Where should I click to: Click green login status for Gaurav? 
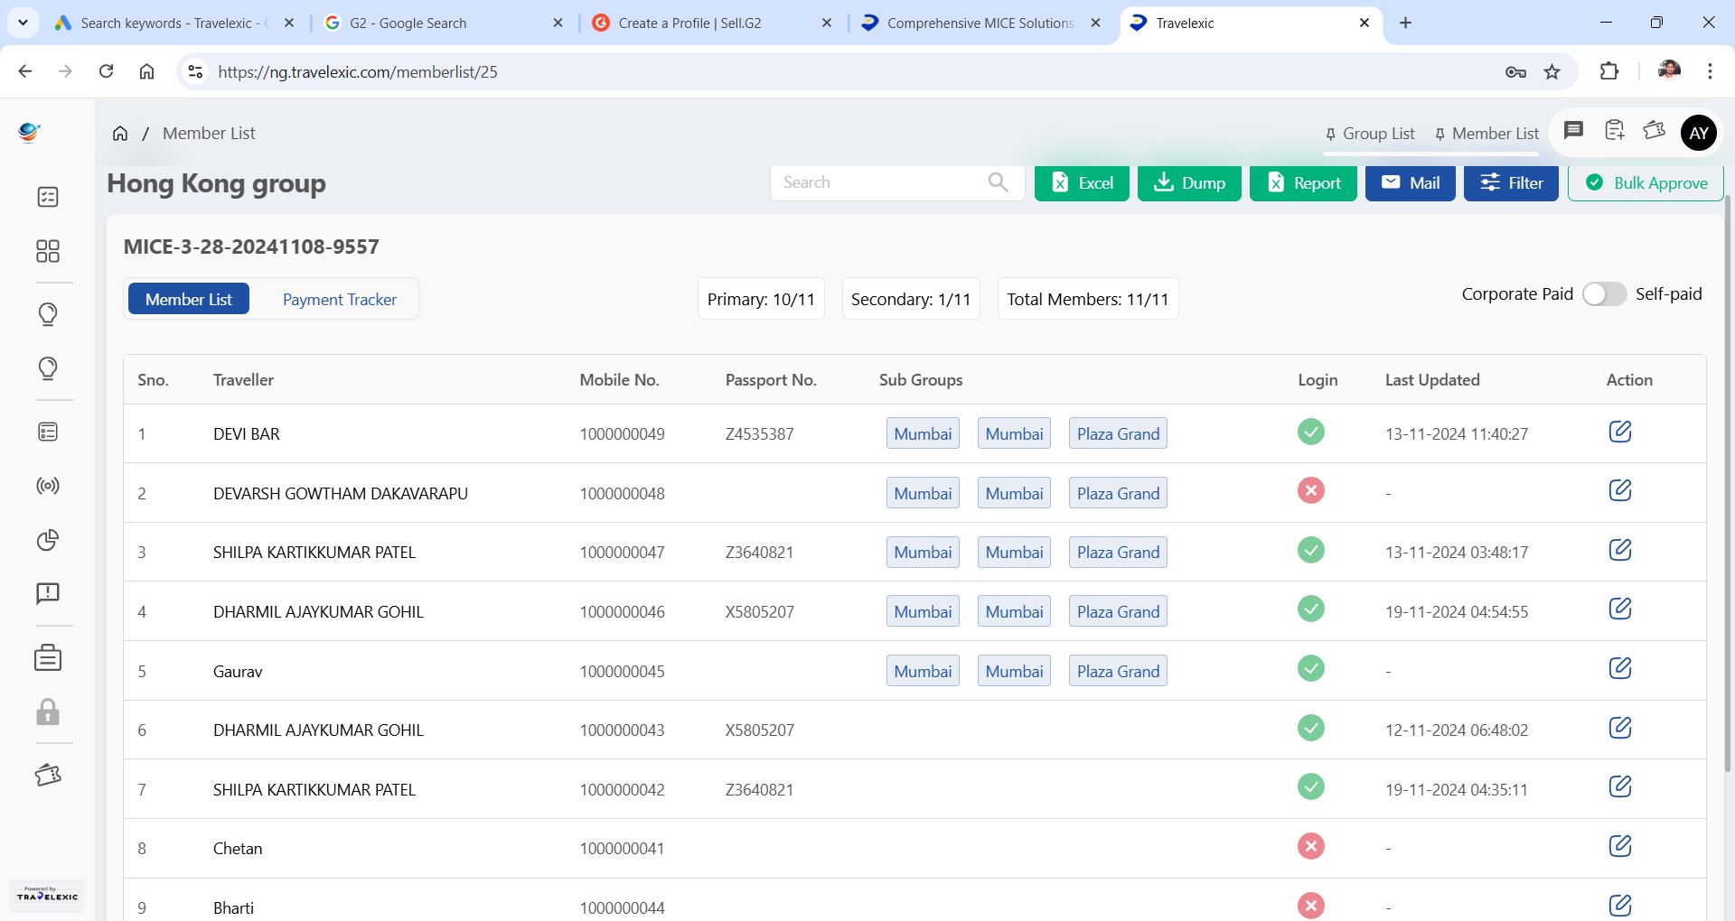click(1310, 669)
